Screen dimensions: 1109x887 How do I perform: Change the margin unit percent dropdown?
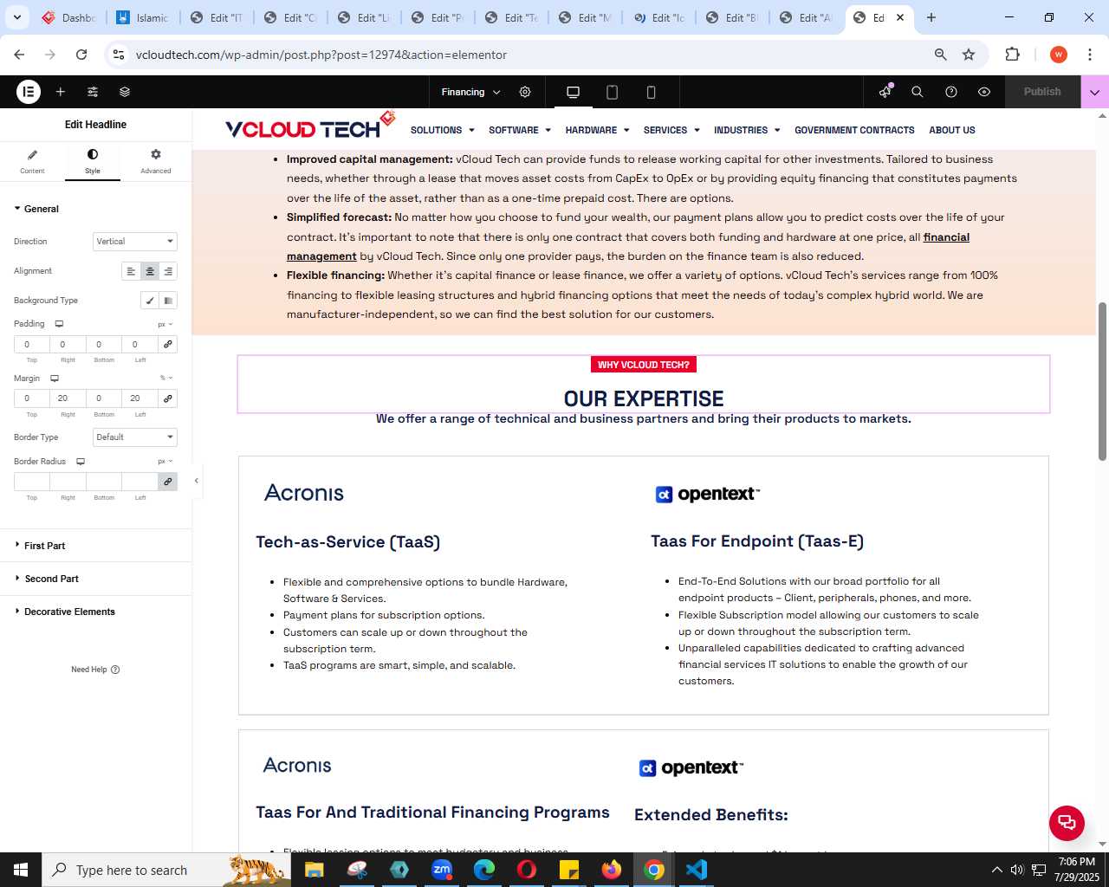click(165, 379)
